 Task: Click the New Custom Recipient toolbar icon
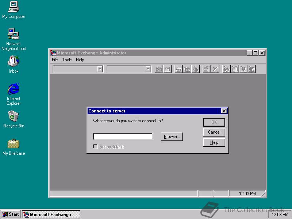pyautogui.click(x=195, y=69)
